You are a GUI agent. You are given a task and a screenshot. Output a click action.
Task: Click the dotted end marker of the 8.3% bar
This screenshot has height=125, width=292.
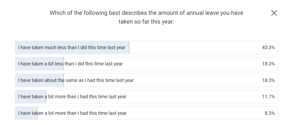point(37,113)
